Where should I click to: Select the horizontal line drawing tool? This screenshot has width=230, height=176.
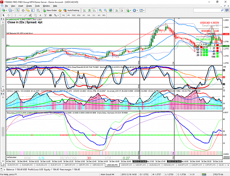click(20, 15)
